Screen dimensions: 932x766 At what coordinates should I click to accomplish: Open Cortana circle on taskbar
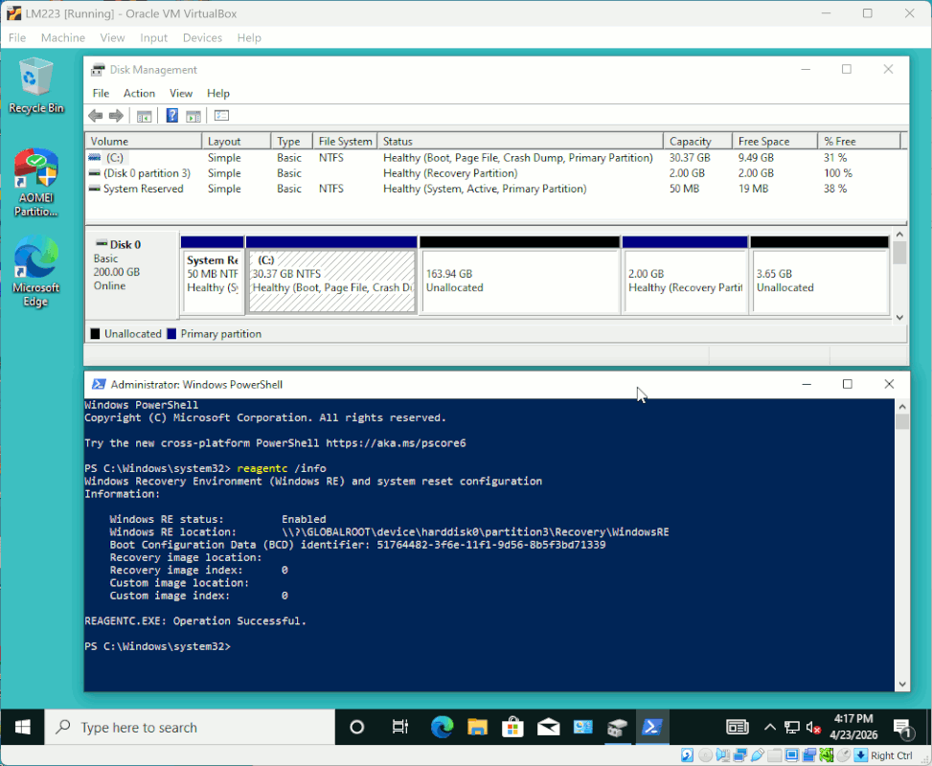tap(356, 727)
